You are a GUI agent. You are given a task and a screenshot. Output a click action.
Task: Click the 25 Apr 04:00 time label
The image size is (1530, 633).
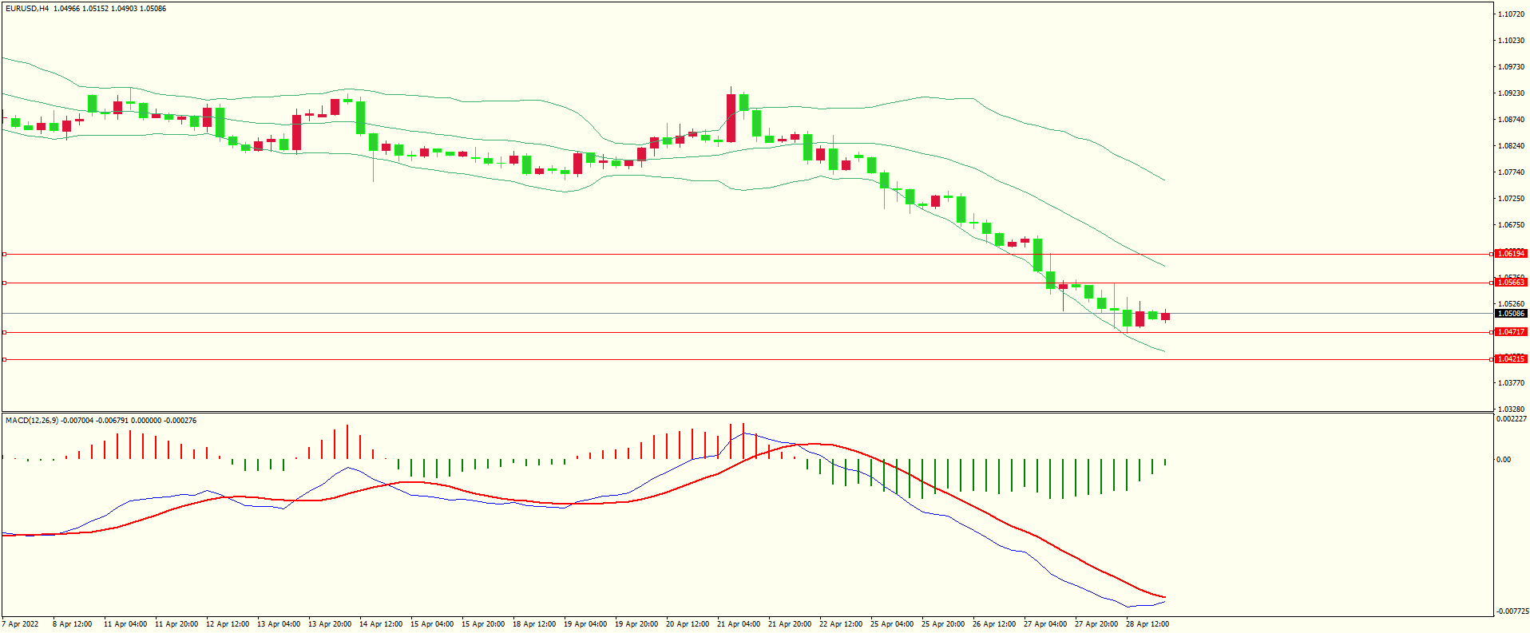tap(892, 624)
